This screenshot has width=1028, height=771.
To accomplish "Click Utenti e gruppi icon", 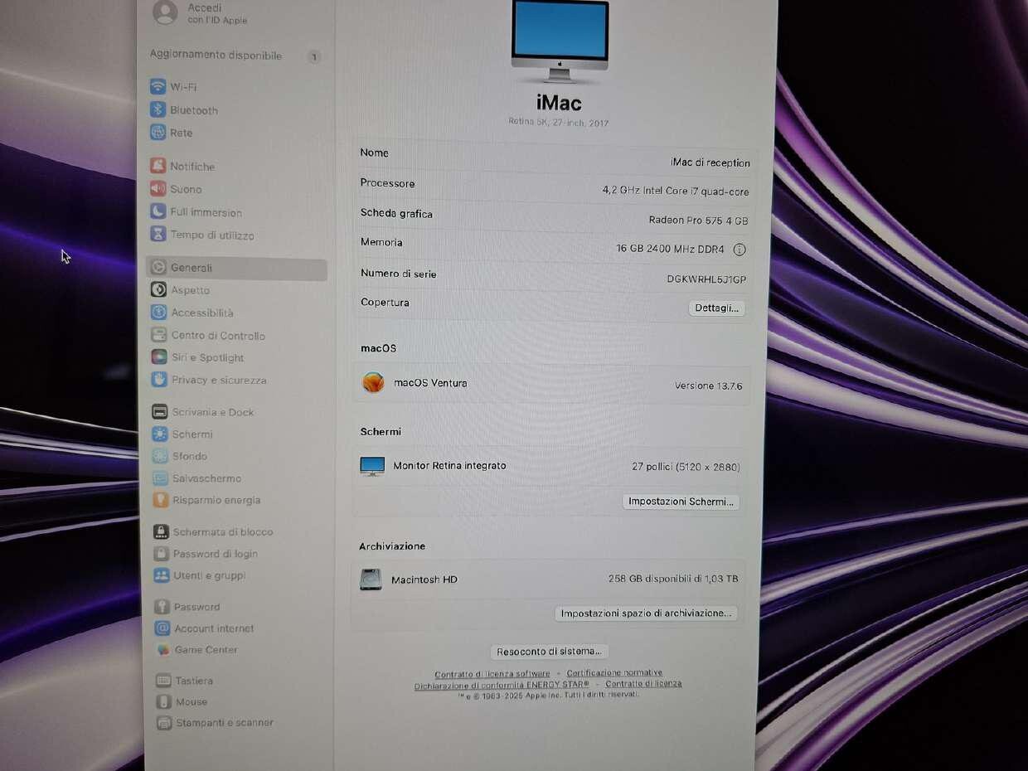I will 161,575.
